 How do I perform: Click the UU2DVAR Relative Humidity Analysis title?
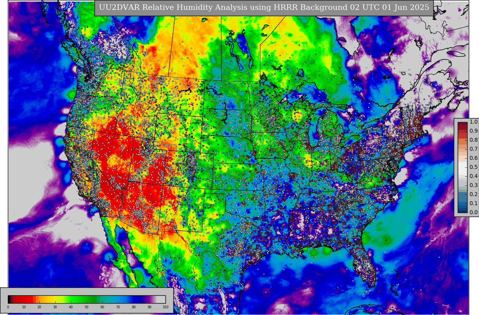pyautogui.click(x=264, y=8)
